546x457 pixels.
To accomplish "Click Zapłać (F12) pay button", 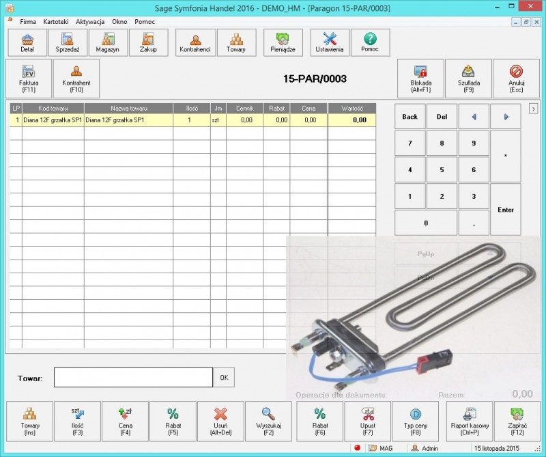I will [x=517, y=421].
